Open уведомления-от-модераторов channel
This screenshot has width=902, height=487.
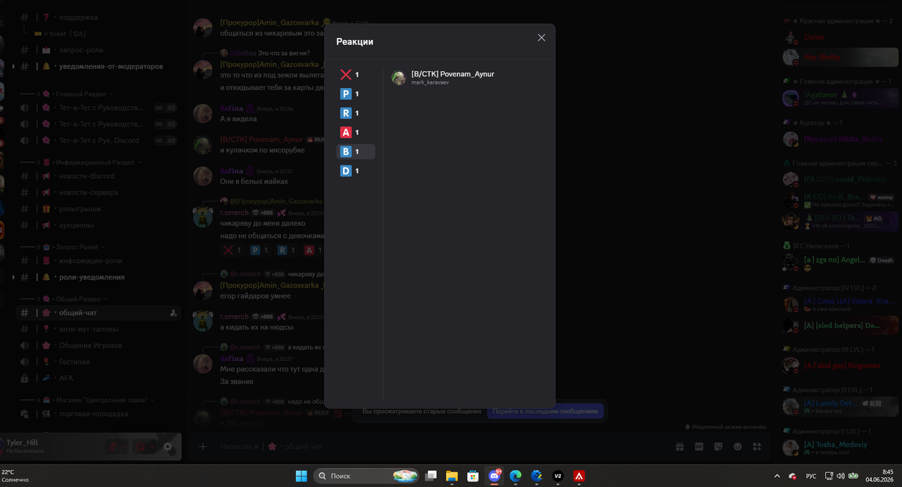coord(99,66)
